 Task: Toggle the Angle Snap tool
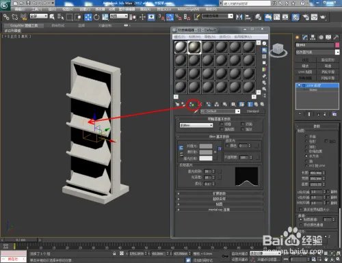coord(170,17)
